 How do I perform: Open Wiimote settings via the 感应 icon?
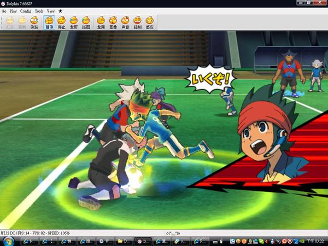pos(150,22)
